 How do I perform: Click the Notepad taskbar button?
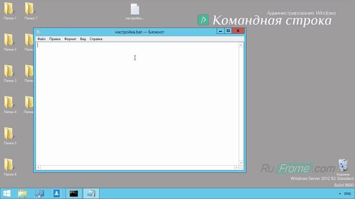click(x=91, y=193)
